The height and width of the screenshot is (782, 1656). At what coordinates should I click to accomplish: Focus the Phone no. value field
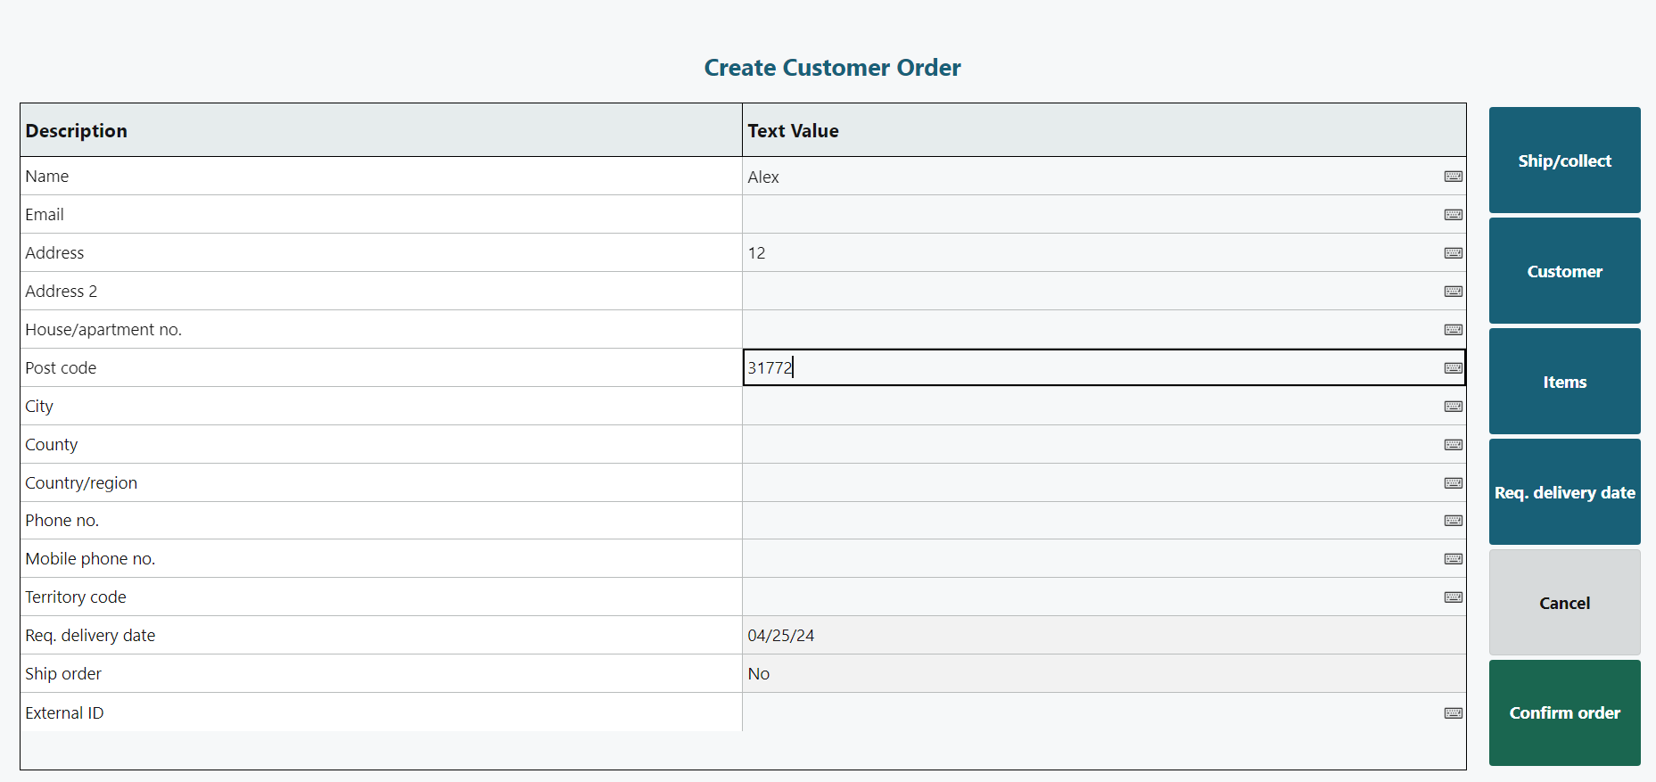coord(1088,521)
